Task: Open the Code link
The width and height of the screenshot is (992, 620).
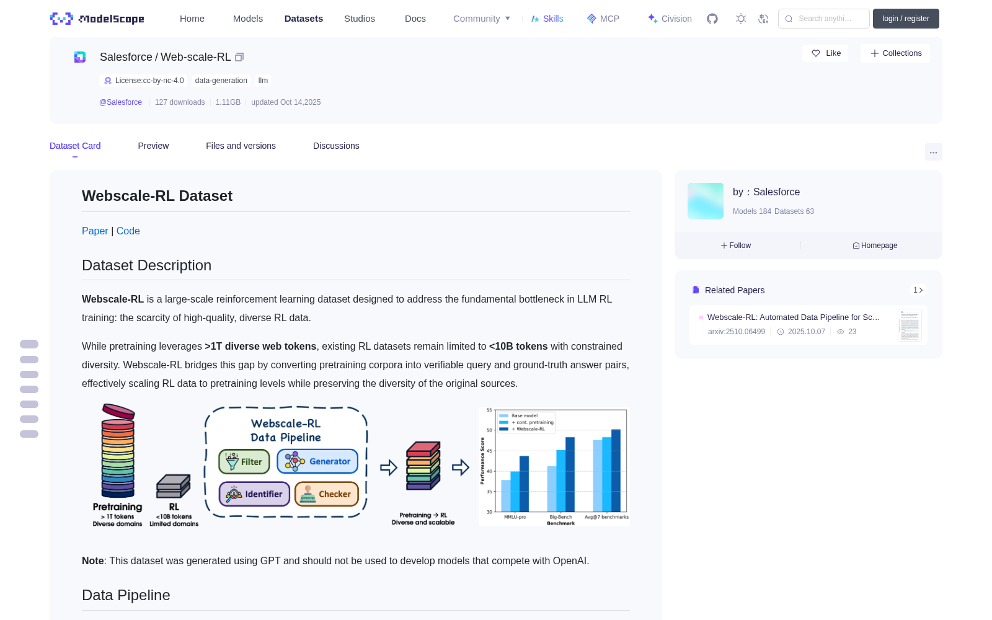Action: [x=128, y=231]
